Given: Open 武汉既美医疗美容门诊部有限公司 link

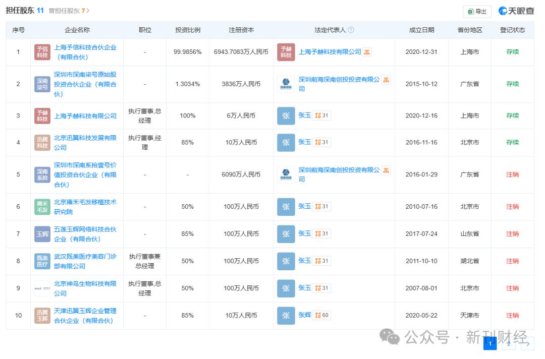Looking at the screenshot, I should [x=85, y=261].
